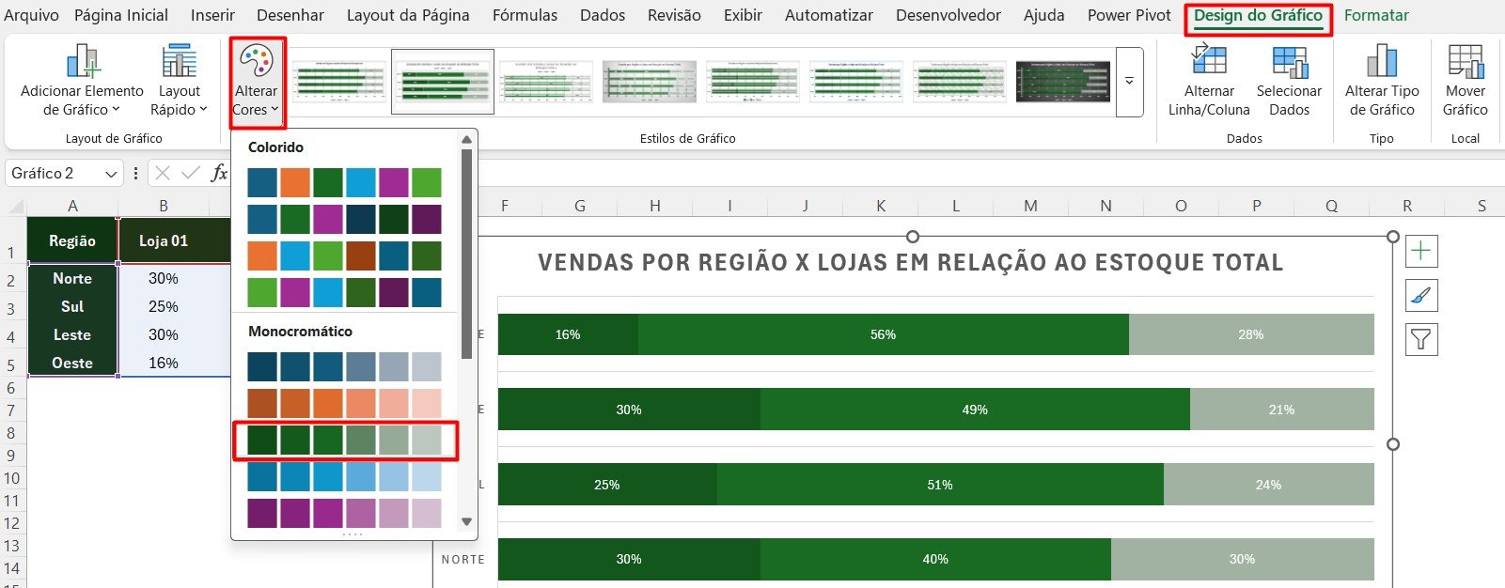Click Alterar Tipo de Gráfico icon

[1381, 62]
